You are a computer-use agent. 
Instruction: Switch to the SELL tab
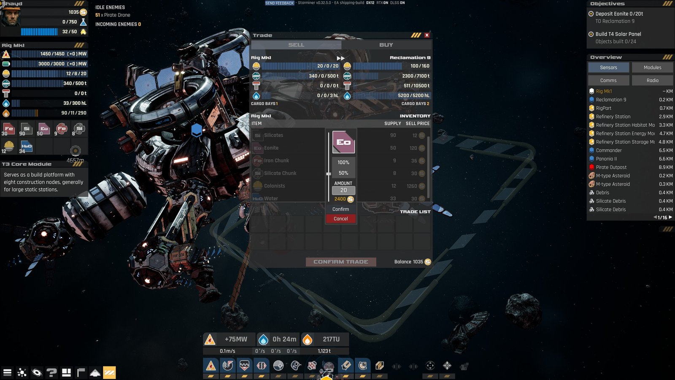pyautogui.click(x=296, y=45)
